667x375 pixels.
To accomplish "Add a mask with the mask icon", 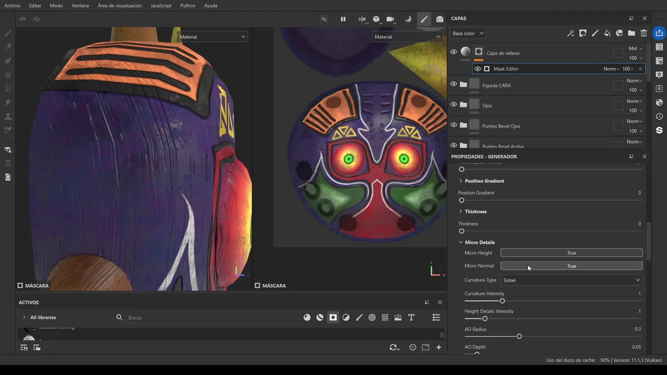I will tap(583, 33).
